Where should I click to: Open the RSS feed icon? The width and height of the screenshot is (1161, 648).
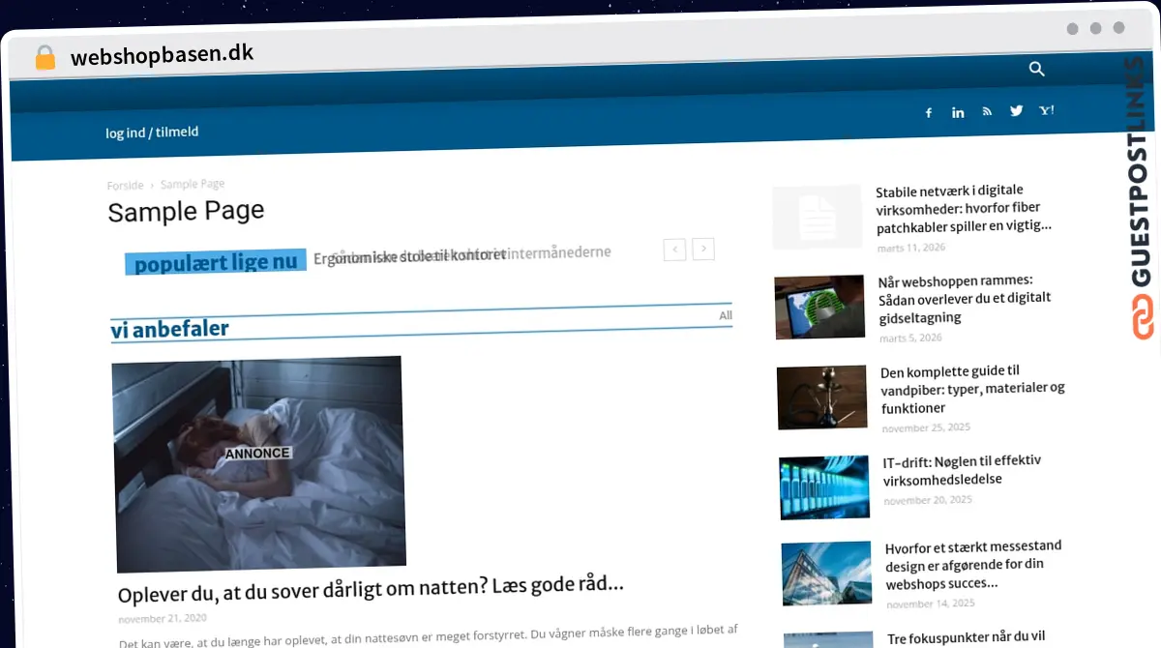[x=987, y=111]
